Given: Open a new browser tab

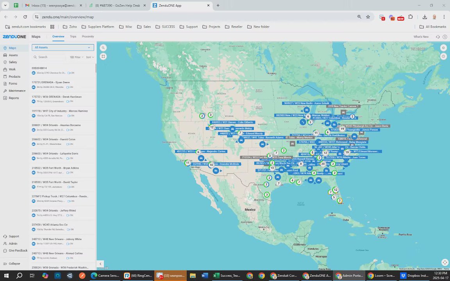Looking at the screenshot, I should [x=218, y=5].
